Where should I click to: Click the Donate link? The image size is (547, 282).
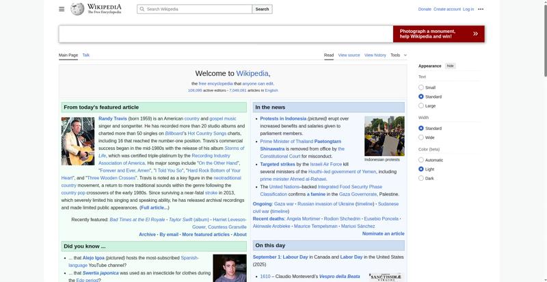[425, 9]
